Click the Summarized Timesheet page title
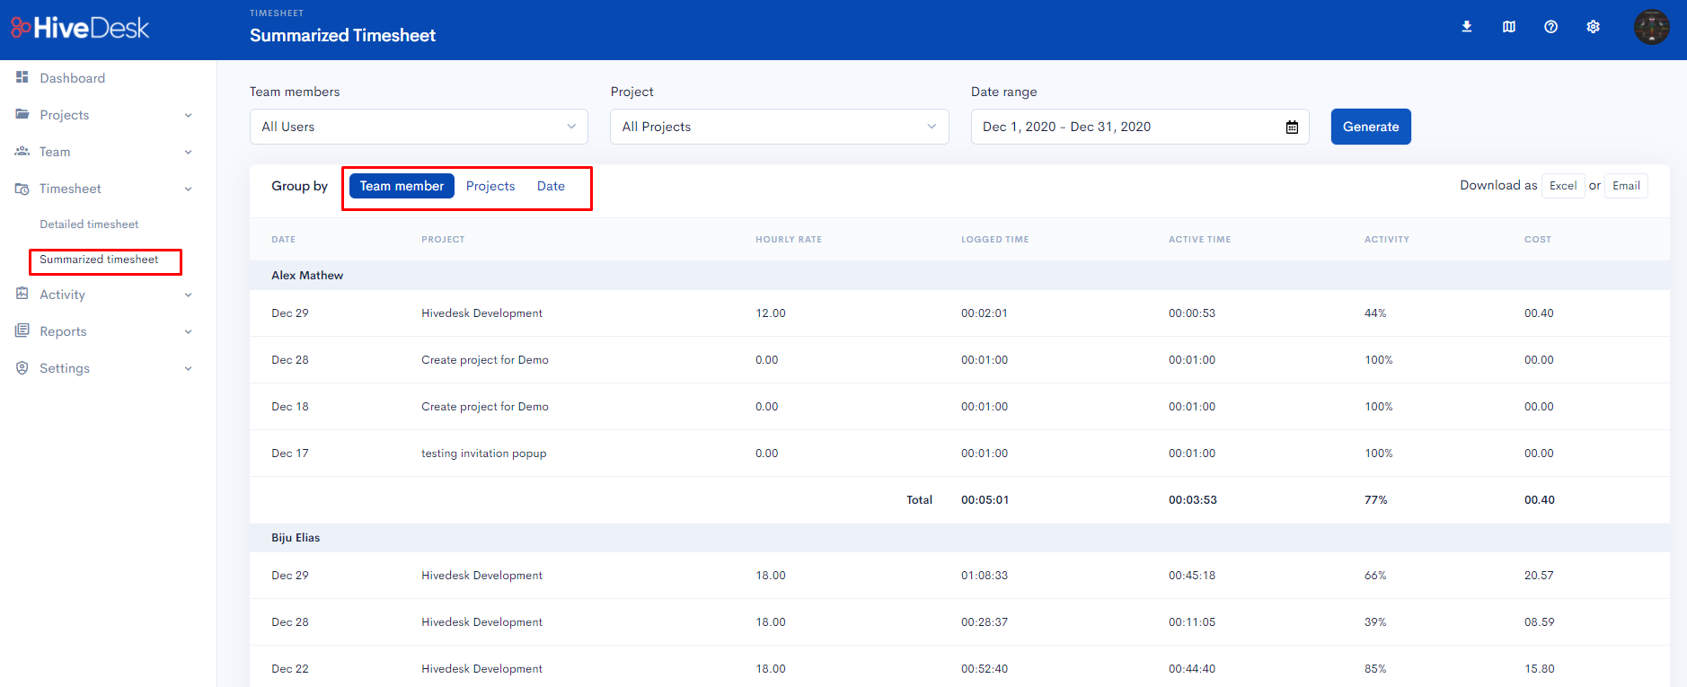The width and height of the screenshot is (1687, 687). pos(342,35)
